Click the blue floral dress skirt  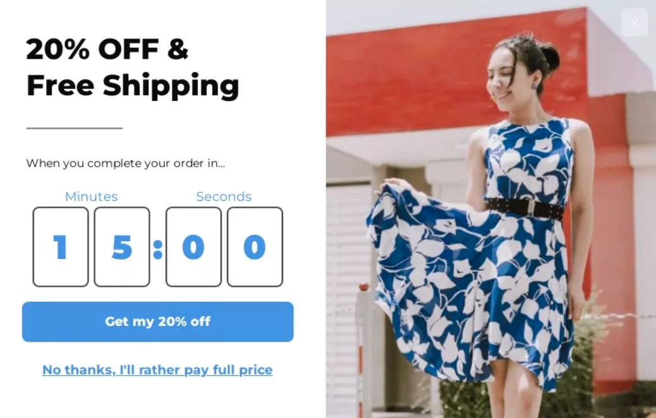coord(473,292)
